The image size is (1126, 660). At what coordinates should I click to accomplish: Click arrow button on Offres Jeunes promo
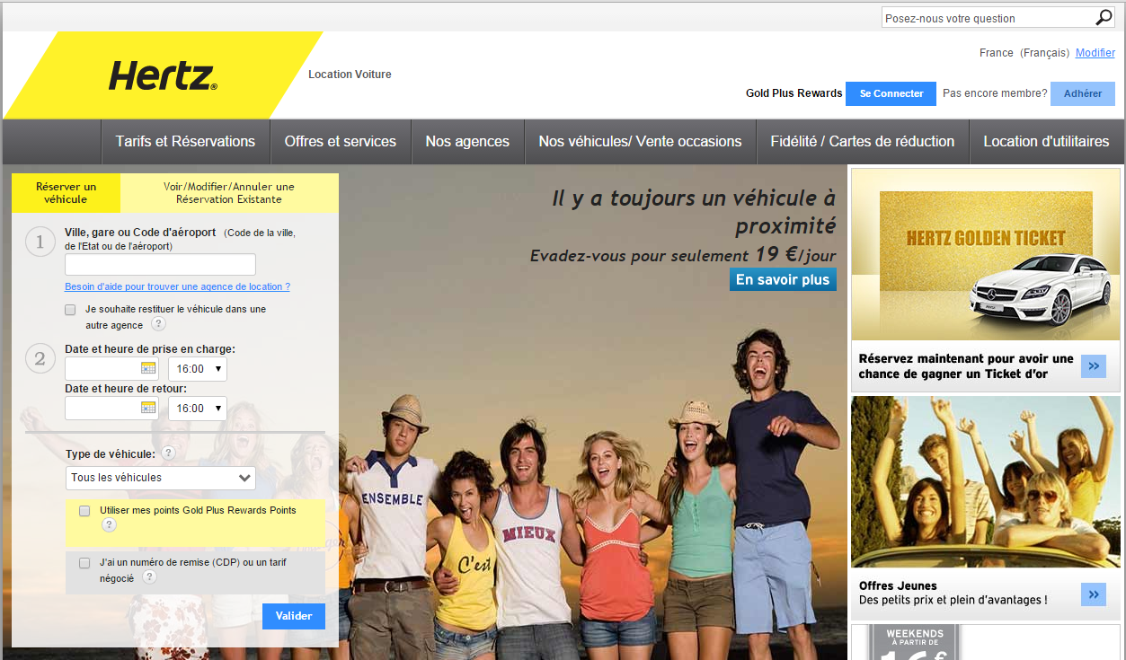(1094, 594)
